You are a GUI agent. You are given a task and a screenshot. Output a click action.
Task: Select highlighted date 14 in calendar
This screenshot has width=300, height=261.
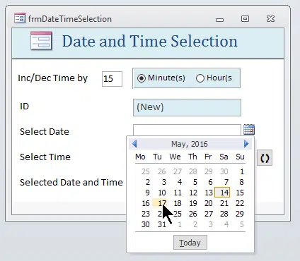222,193
